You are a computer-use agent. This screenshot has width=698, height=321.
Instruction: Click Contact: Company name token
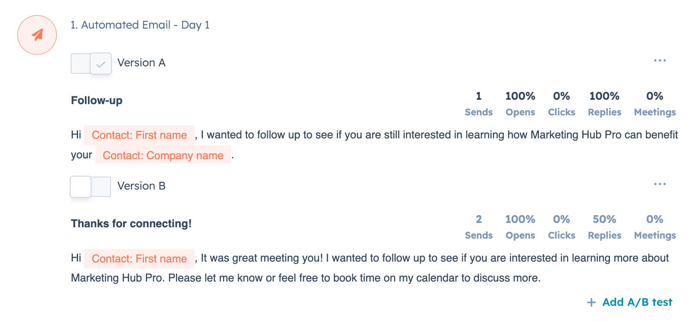coord(163,155)
